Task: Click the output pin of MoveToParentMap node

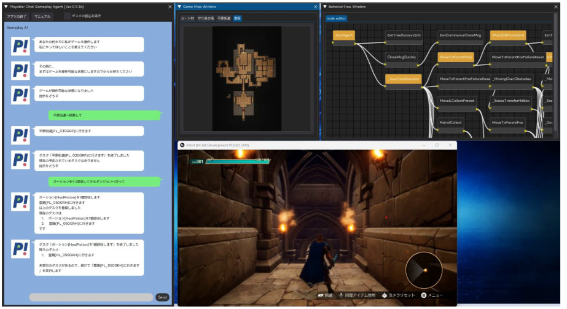Action: coord(474,65)
